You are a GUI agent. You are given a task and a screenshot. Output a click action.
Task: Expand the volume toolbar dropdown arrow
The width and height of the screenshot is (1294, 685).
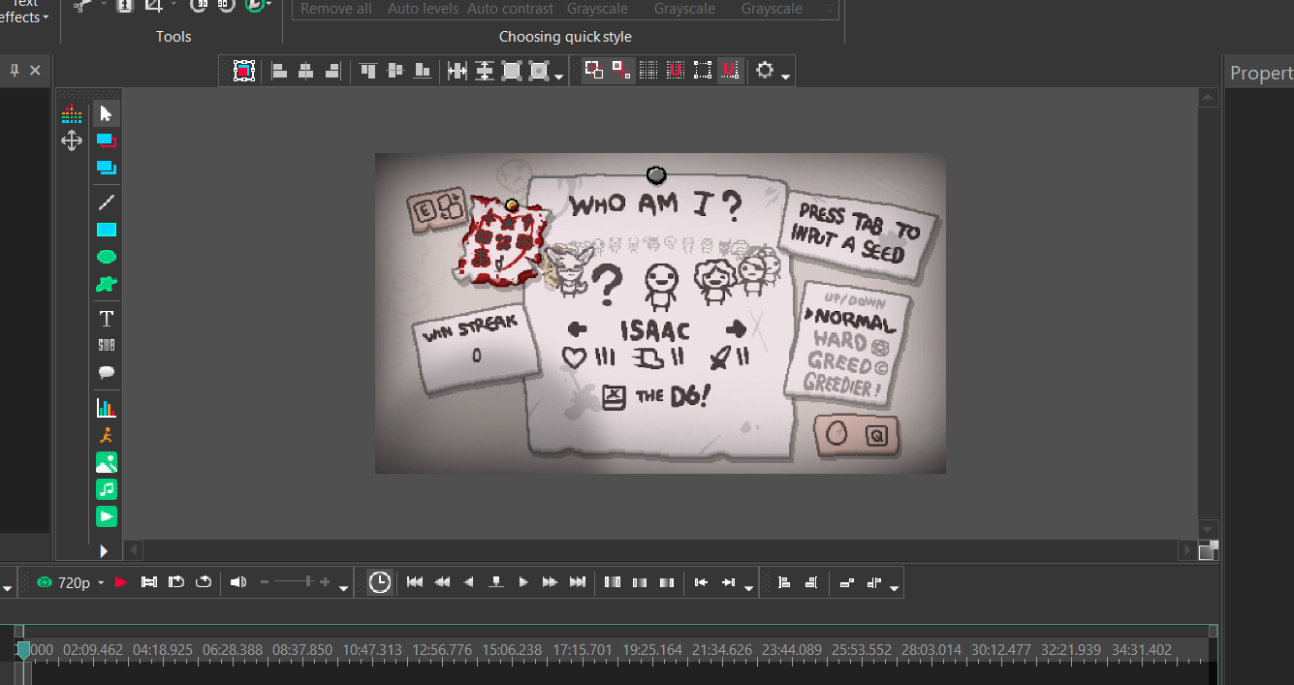click(344, 587)
